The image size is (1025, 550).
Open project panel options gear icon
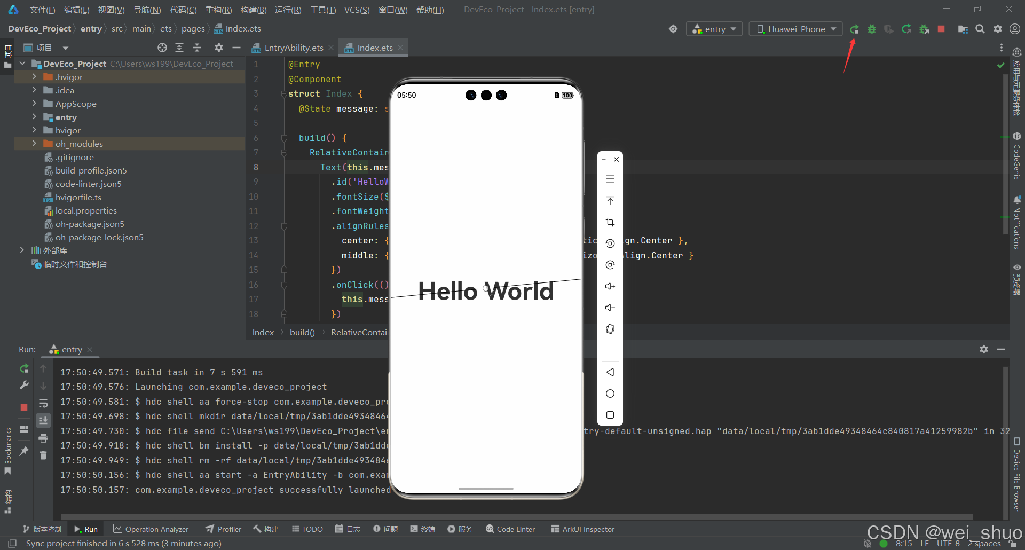pyautogui.click(x=219, y=48)
